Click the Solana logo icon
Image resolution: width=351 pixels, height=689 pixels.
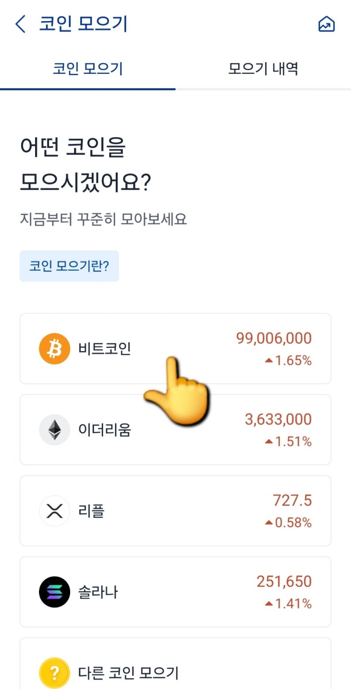(54, 592)
